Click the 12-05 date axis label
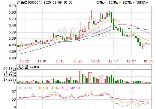 click(96, 61)
